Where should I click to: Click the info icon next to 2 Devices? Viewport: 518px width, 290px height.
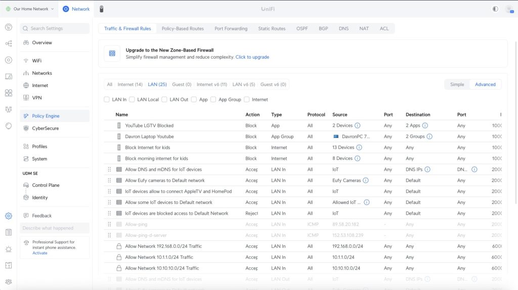(358, 126)
